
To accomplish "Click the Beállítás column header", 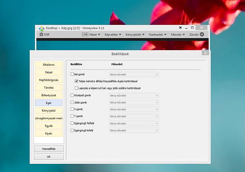I will click(76, 64).
